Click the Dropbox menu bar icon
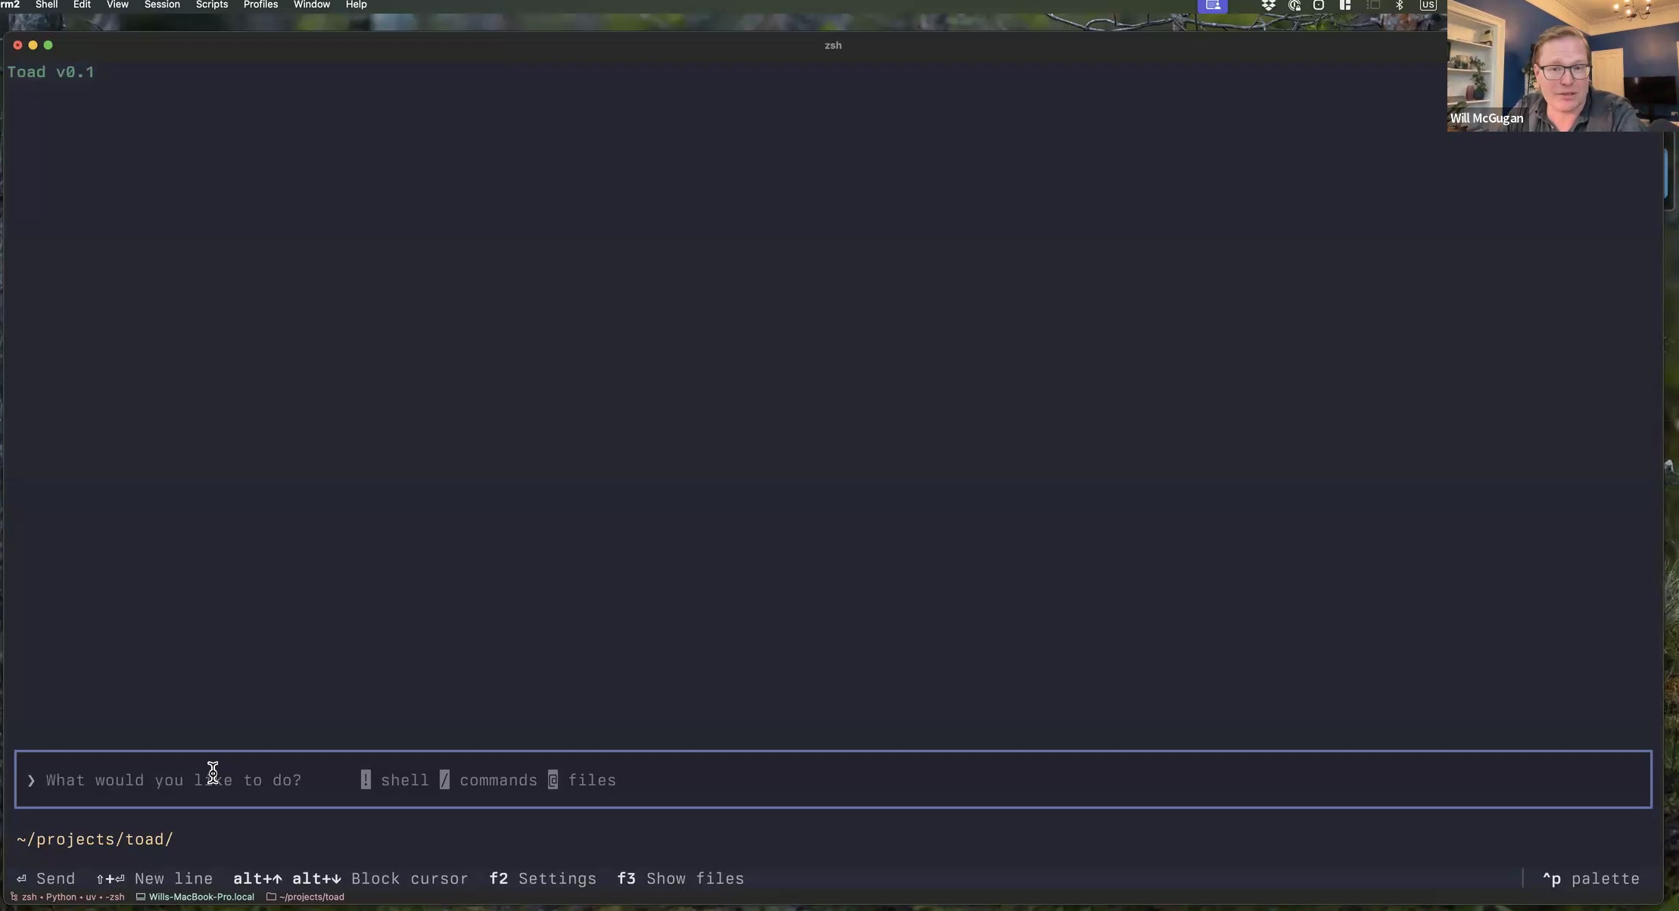This screenshot has height=911, width=1679. (x=1268, y=5)
